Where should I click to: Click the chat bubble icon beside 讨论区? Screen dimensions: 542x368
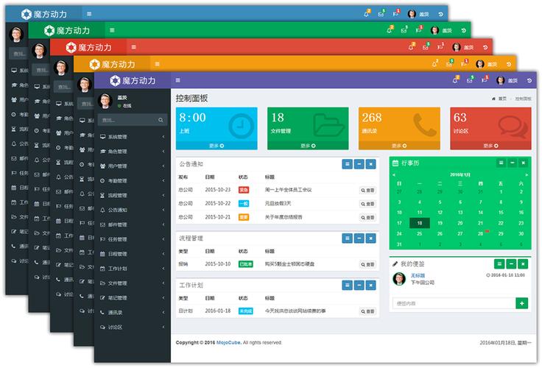pos(102,327)
